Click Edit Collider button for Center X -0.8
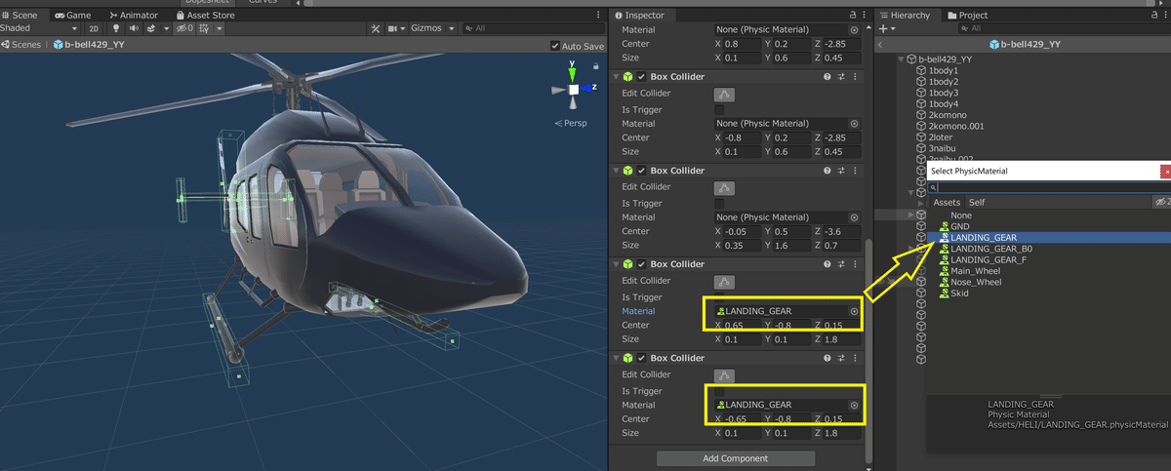The width and height of the screenshot is (1171, 471). point(725,94)
